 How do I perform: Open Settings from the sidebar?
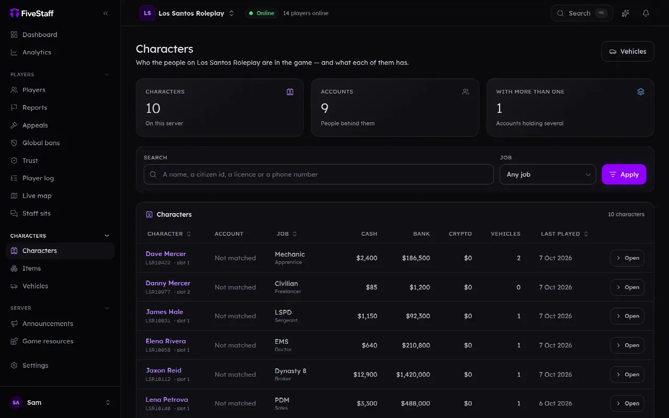[60, 365]
